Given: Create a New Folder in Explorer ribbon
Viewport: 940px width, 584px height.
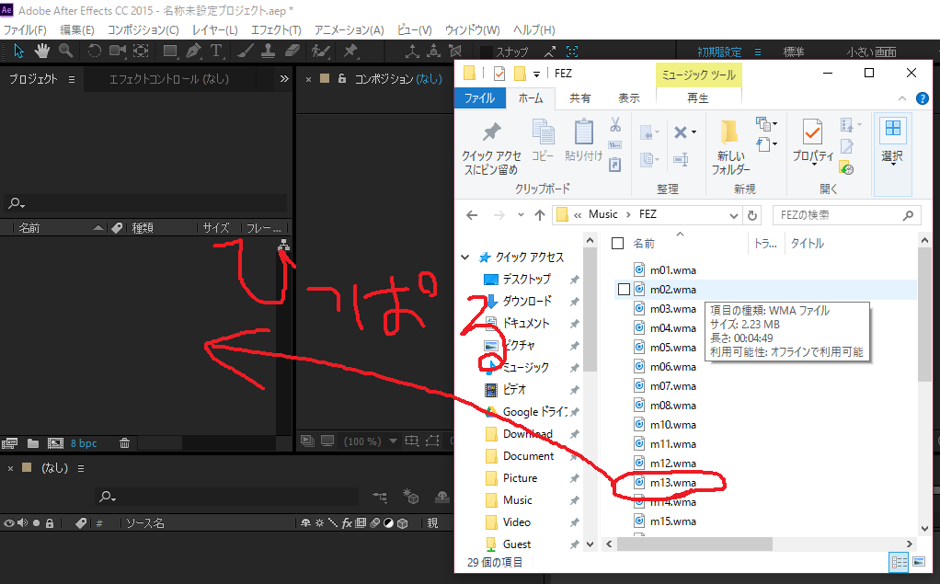Looking at the screenshot, I should (x=730, y=147).
